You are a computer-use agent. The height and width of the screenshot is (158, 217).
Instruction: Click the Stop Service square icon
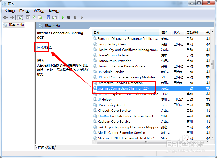click(x=69, y=17)
